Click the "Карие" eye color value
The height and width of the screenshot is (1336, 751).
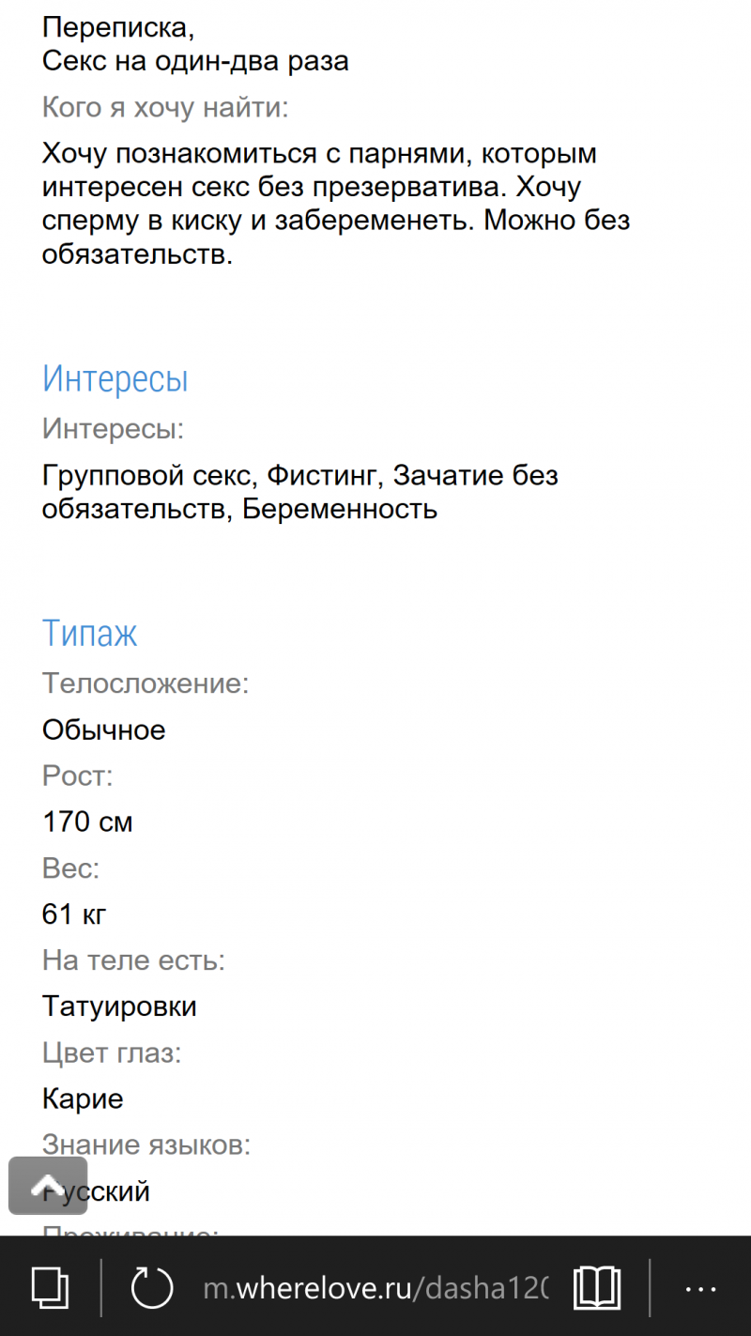[83, 1098]
